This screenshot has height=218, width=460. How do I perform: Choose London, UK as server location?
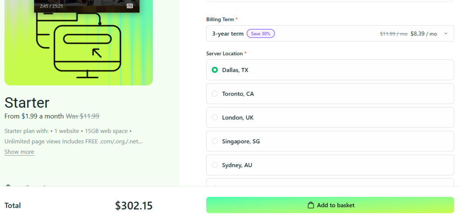point(330,117)
